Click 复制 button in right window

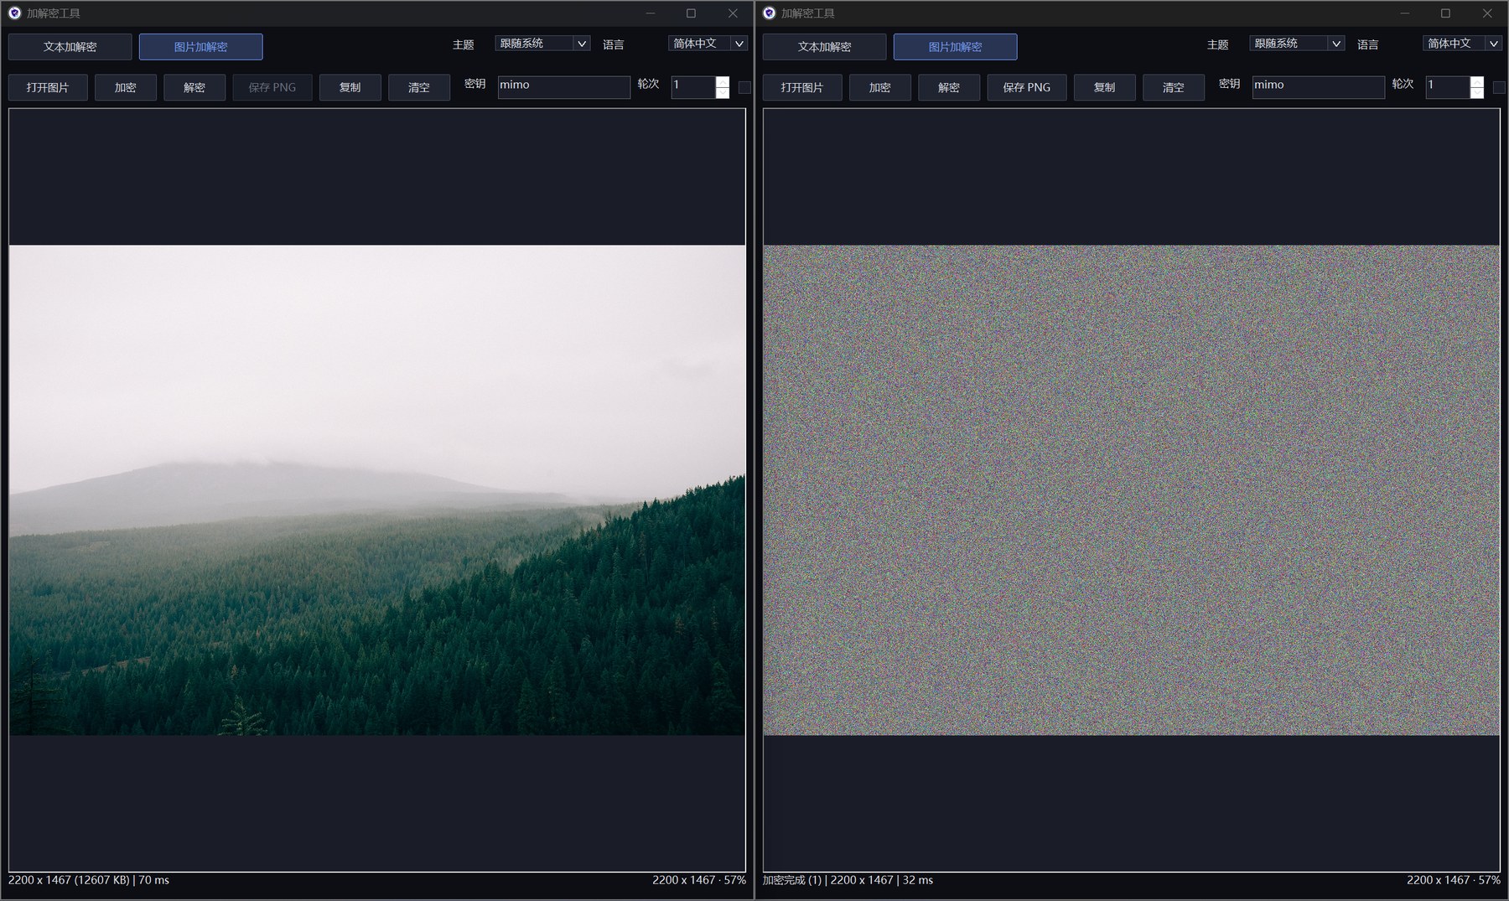1105,87
